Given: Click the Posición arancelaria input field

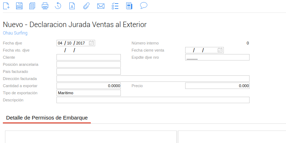Looking at the screenshot, I should [x=89, y=64].
